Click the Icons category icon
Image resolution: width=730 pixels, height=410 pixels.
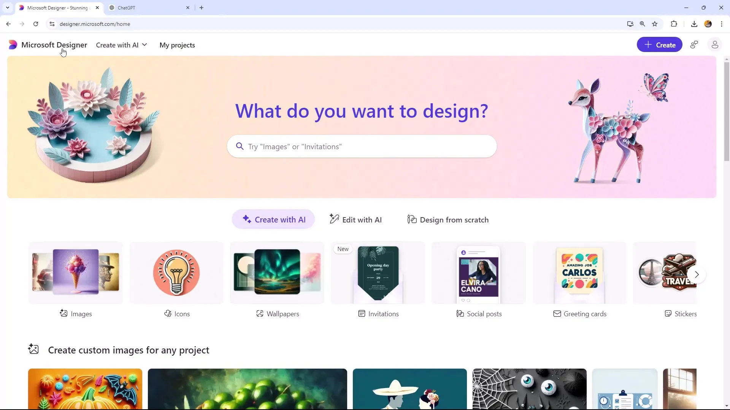pyautogui.click(x=176, y=272)
